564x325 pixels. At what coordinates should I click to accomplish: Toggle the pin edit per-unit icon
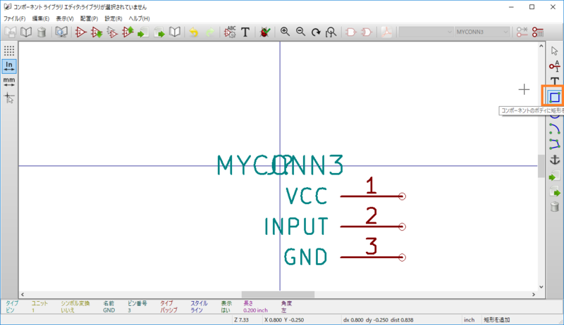tap(522, 32)
